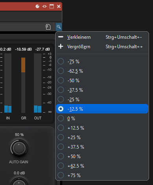The image size is (153, 185).
Task: Click the GR gain reduction meter
Action: (23, 85)
